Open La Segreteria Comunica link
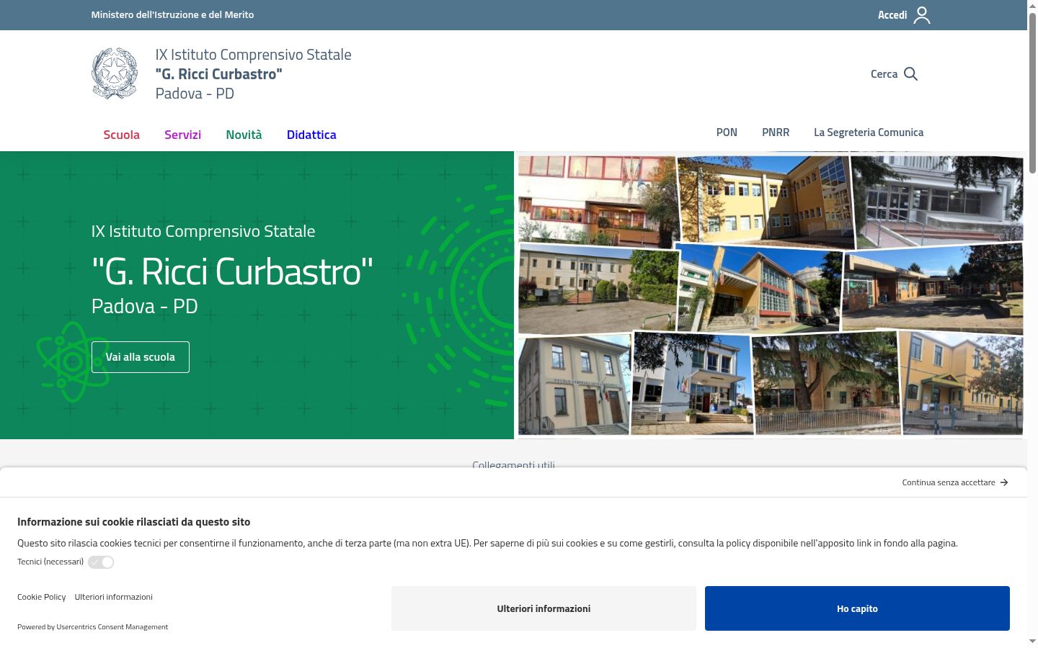This screenshot has width=1038, height=648. pos(869,132)
